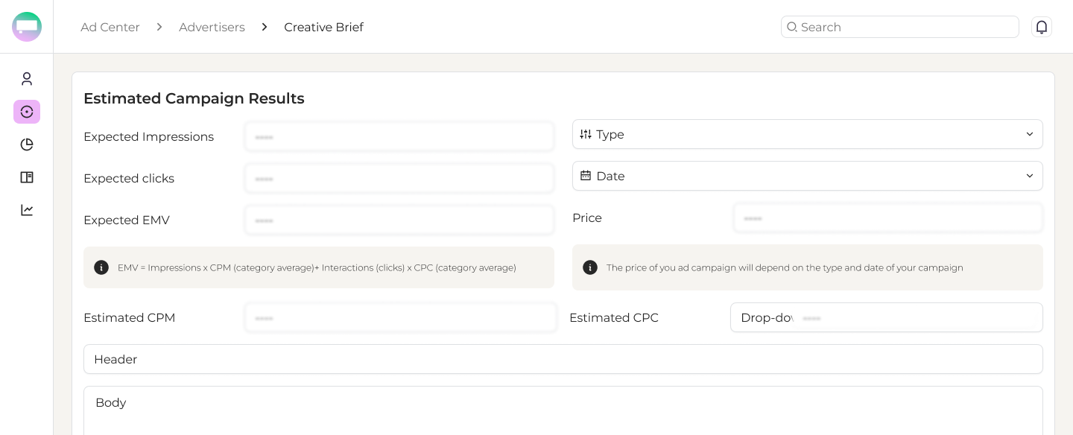Expand the Type dropdown
Image resolution: width=1073 pixels, height=435 pixels.
[x=808, y=134]
